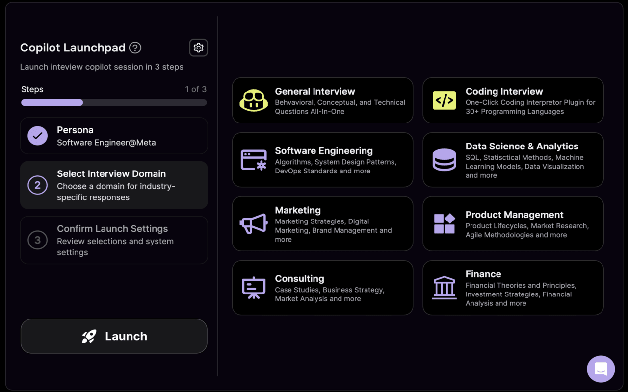Click the step 3 number circle
This screenshot has height=392, width=628.
pyautogui.click(x=38, y=240)
